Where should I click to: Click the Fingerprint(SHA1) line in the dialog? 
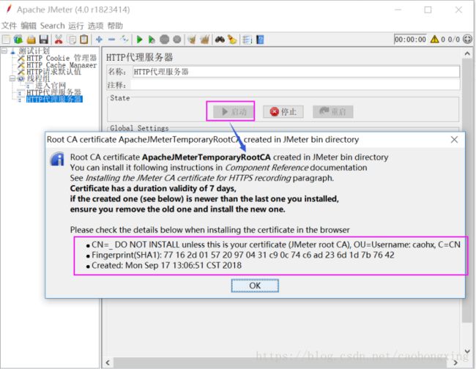coord(243,255)
